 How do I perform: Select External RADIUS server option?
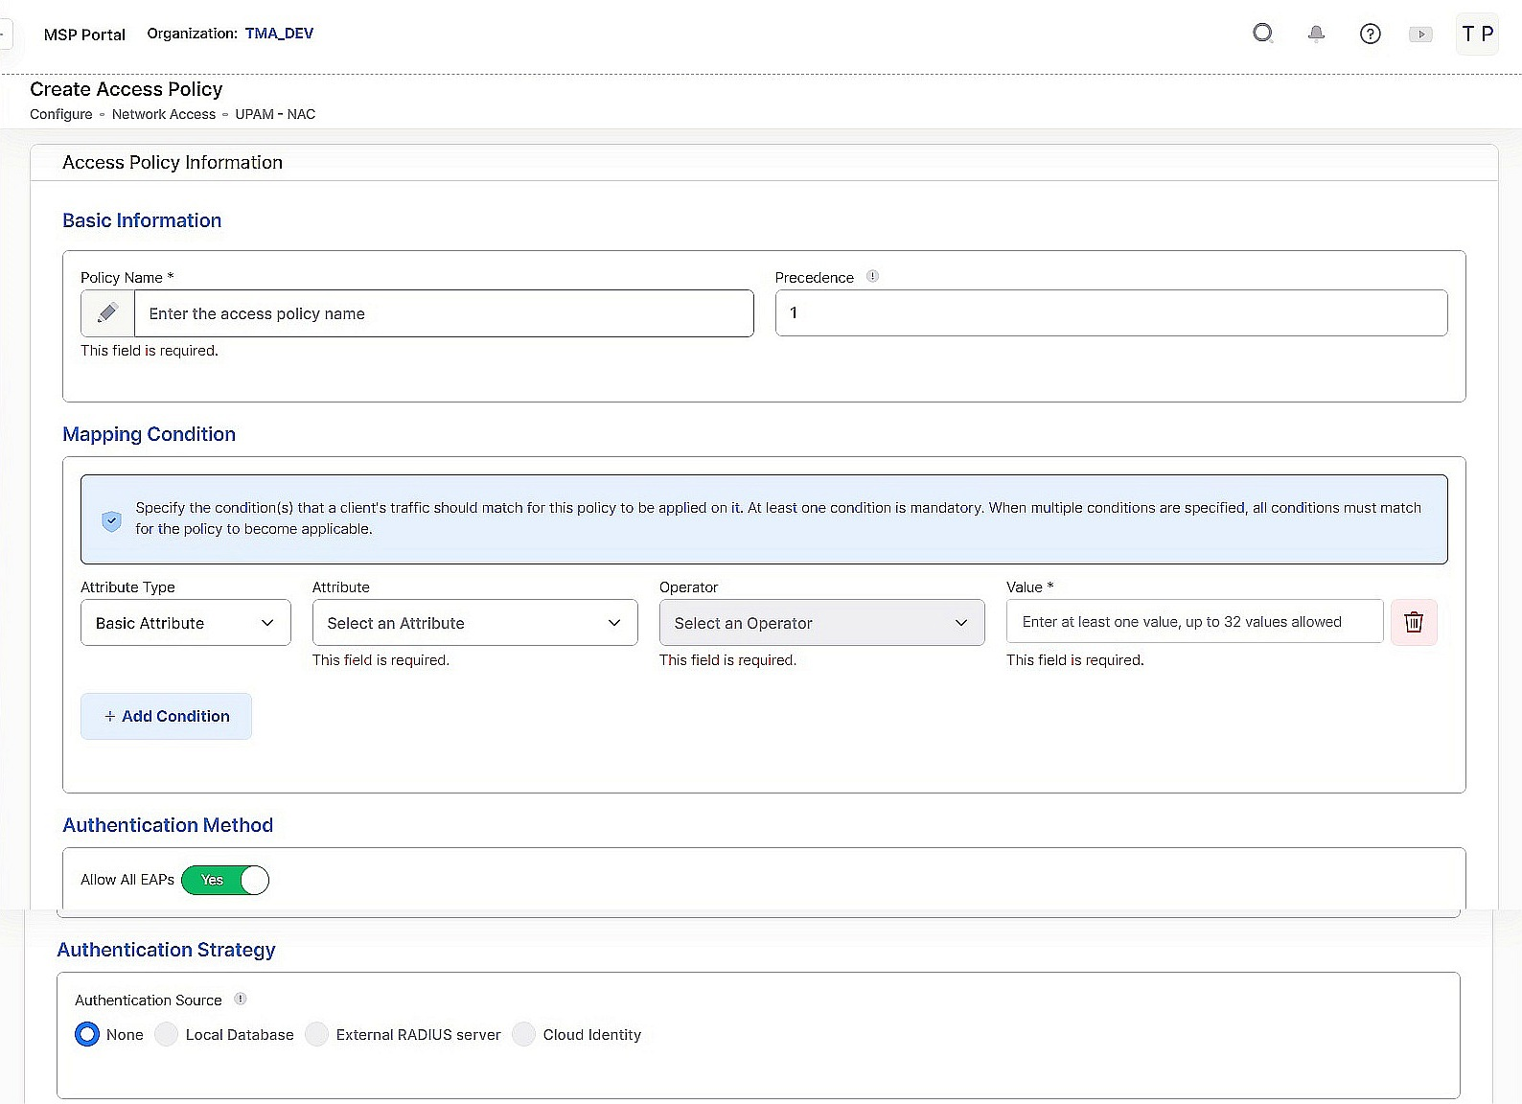point(317,1034)
